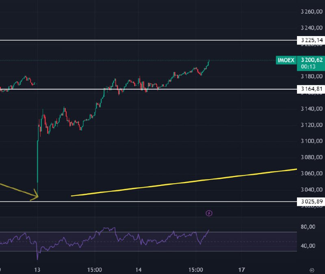
Task: Select the horizontal line price label 3 225,14
Action: point(311,40)
